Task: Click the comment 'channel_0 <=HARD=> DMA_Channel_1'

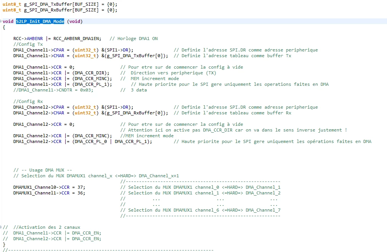Action: pyautogui.click(x=238, y=187)
